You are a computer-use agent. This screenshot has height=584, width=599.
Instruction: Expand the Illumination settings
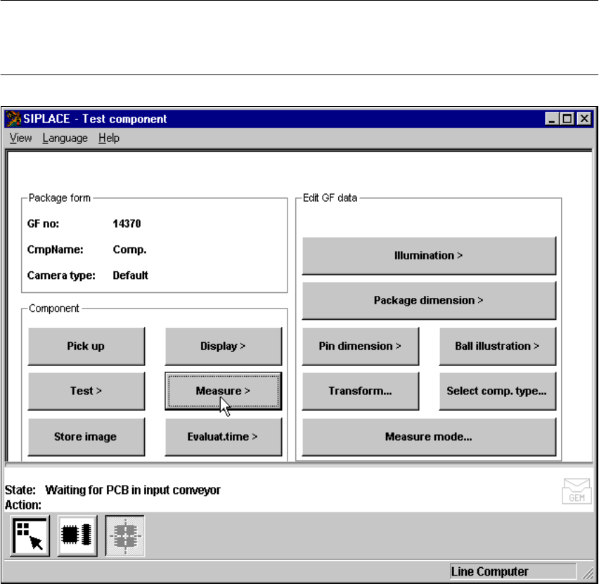coord(428,256)
